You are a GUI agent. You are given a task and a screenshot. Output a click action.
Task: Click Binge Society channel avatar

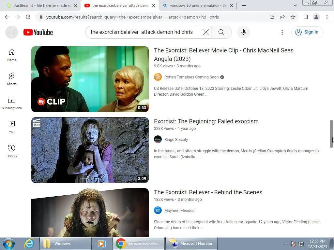(x=158, y=139)
